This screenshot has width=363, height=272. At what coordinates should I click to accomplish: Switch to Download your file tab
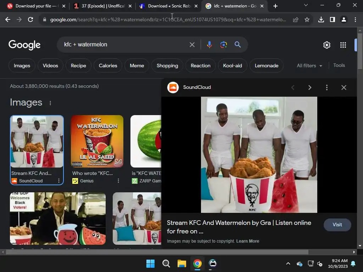pyautogui.click(x=36, y=6)
